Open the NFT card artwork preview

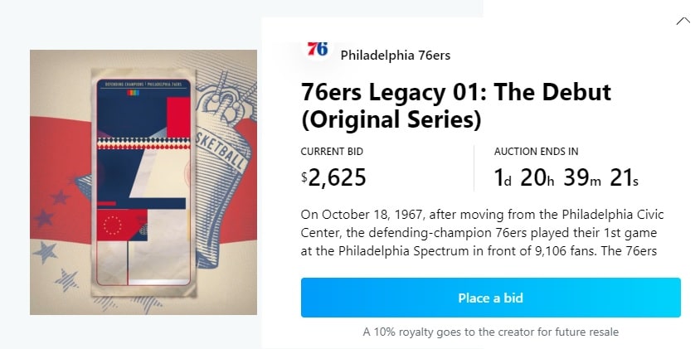[144, 182]
